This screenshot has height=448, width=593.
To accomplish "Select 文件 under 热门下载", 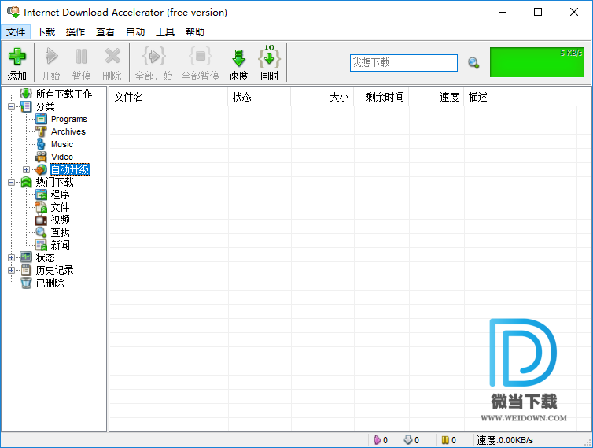I will coord(60,207).
